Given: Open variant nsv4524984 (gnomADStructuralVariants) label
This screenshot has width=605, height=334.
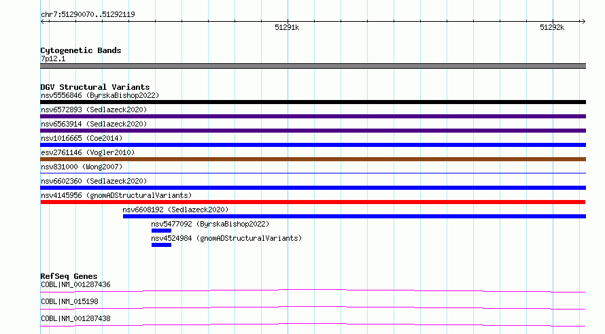Looking at the screenshot, I should pyautogui.click(x=226, y=238).
